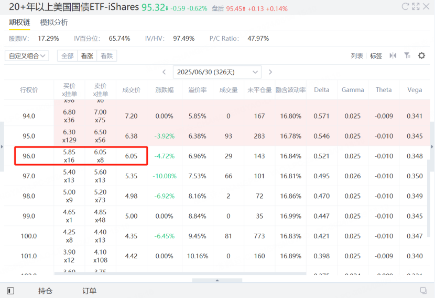Sort by 行权价 column header
Image resolution: width=435 pixels, height=298 pixels.
(29, 90)
